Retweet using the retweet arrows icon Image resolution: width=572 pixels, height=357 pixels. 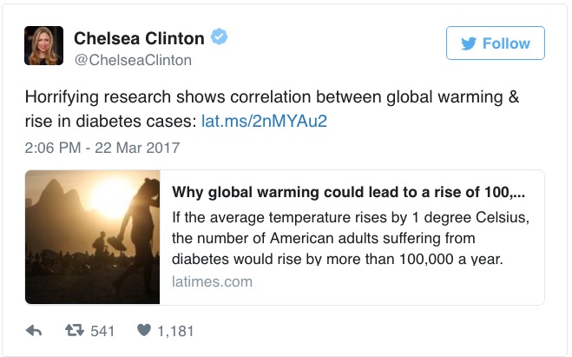point(75,331)
